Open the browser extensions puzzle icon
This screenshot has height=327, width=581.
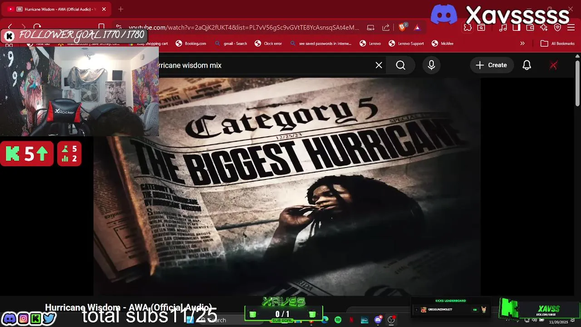[x=468, y=28]
